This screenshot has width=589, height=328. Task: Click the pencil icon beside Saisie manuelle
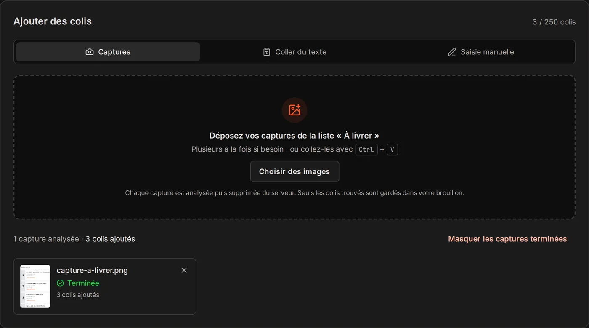[x=452, y=52]
